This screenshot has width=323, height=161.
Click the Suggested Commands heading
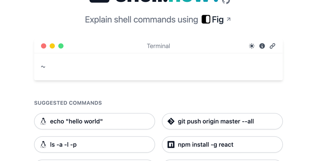tap(68, 103)
